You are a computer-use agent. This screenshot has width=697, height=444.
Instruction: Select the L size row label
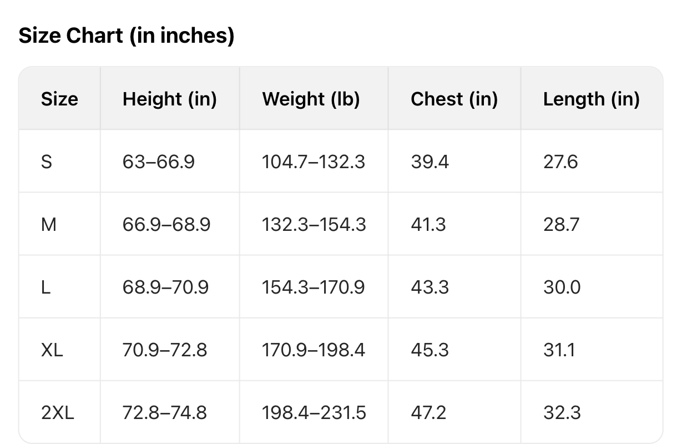coord(46,287)
